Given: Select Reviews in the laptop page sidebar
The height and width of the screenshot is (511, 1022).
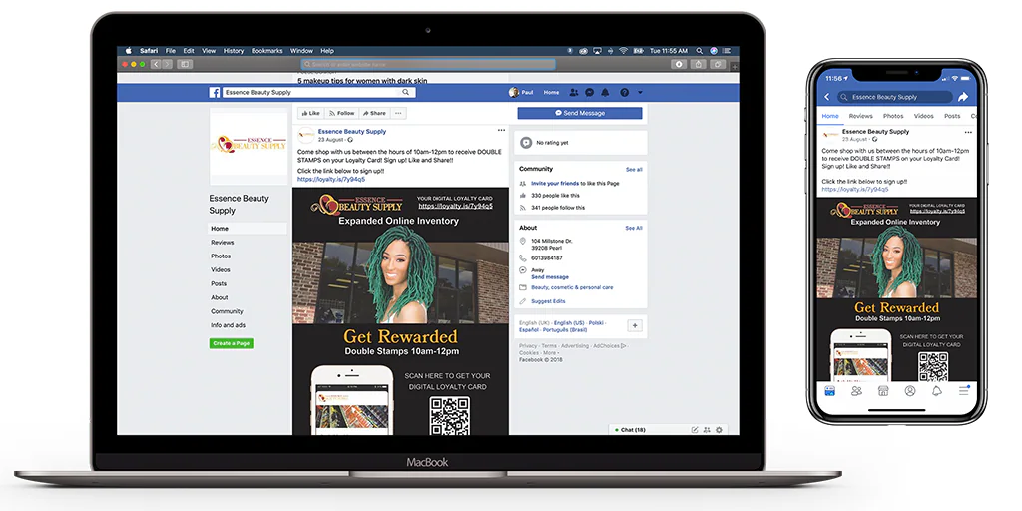Looking at the screenshot, I should pos(223,243).
